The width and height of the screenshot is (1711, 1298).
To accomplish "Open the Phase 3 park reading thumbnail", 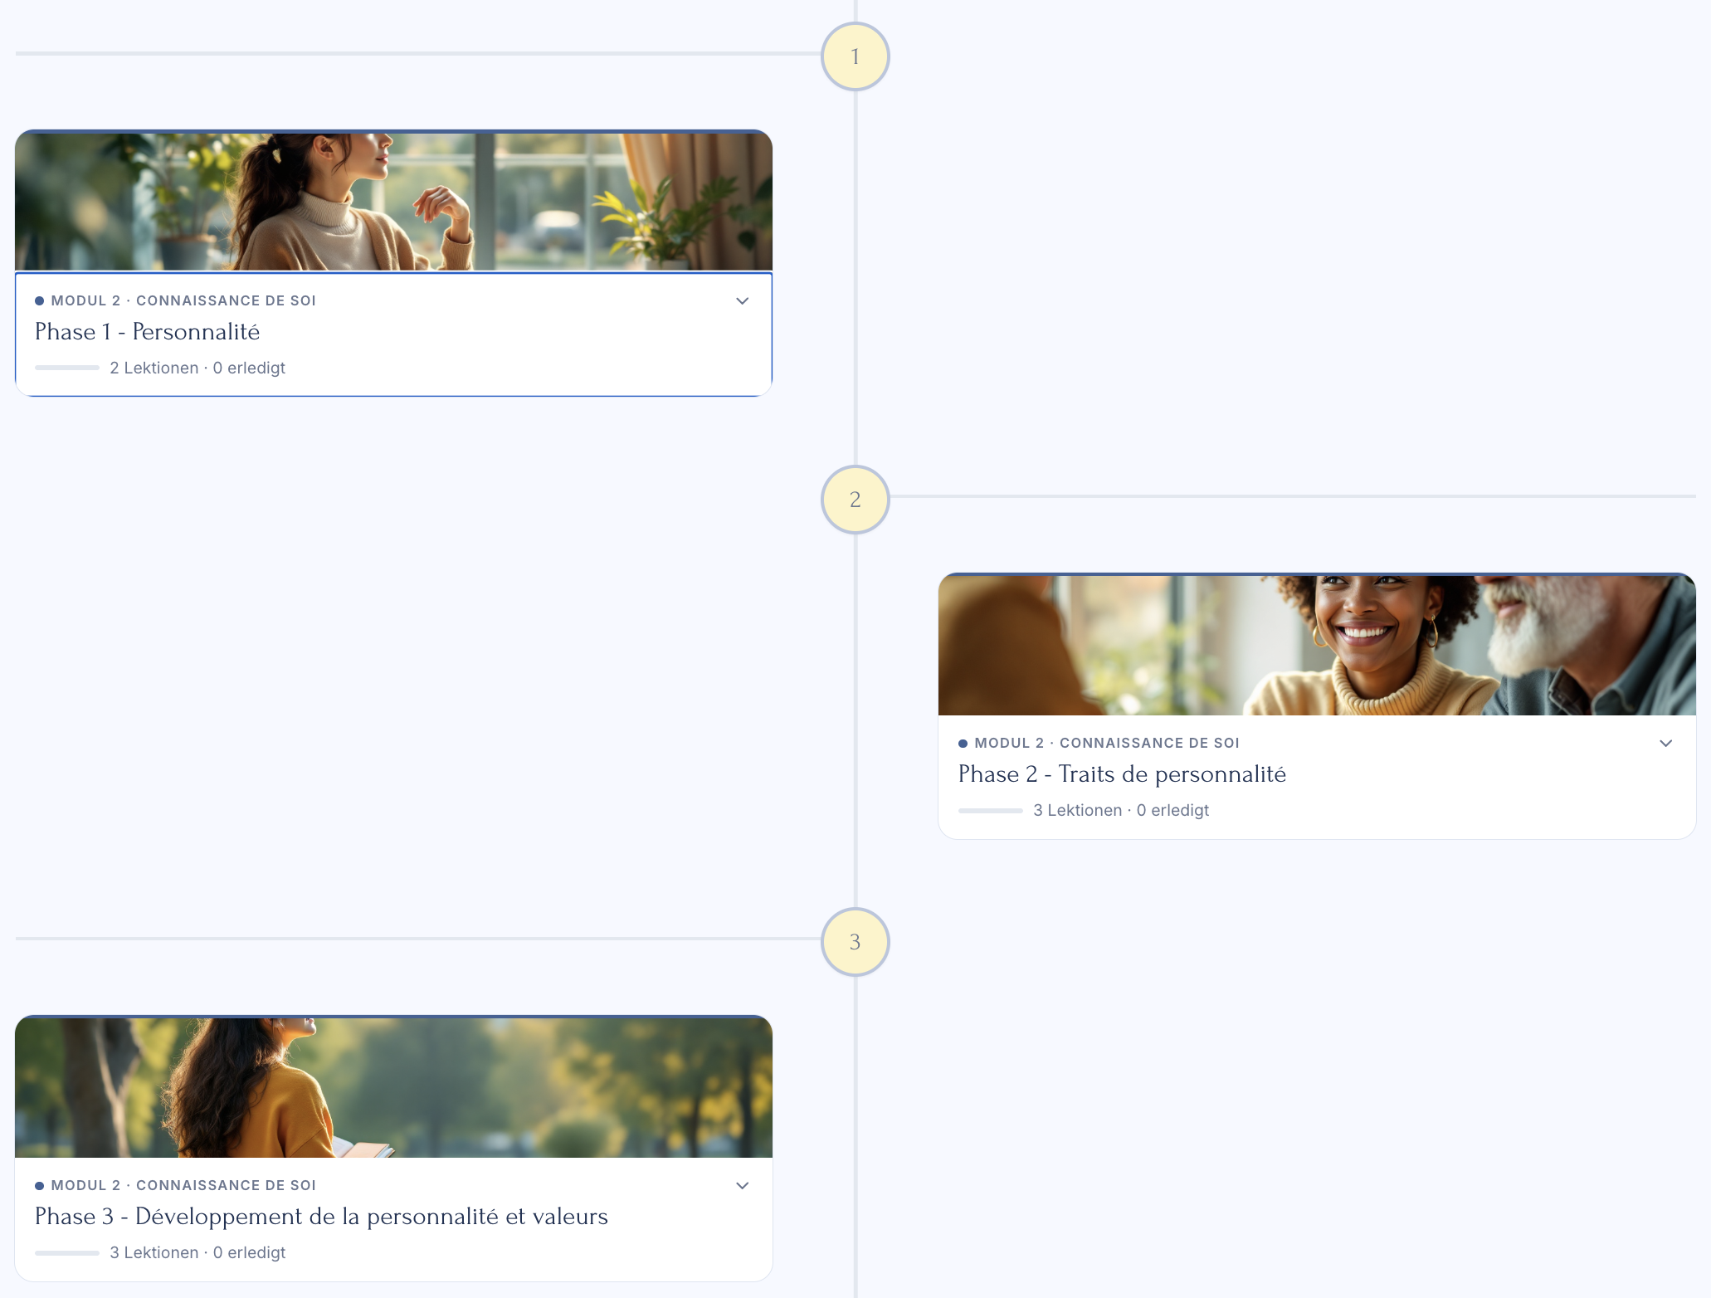I will tap(393, 1087).
